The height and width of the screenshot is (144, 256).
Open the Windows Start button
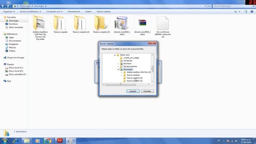click(5, 141)
